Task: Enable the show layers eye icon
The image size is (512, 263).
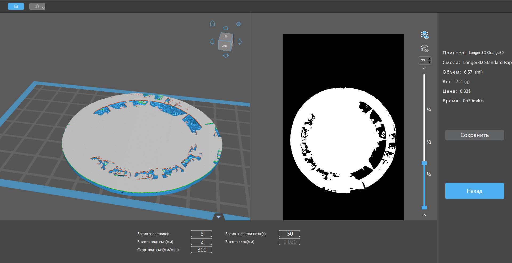Action: 424,35
